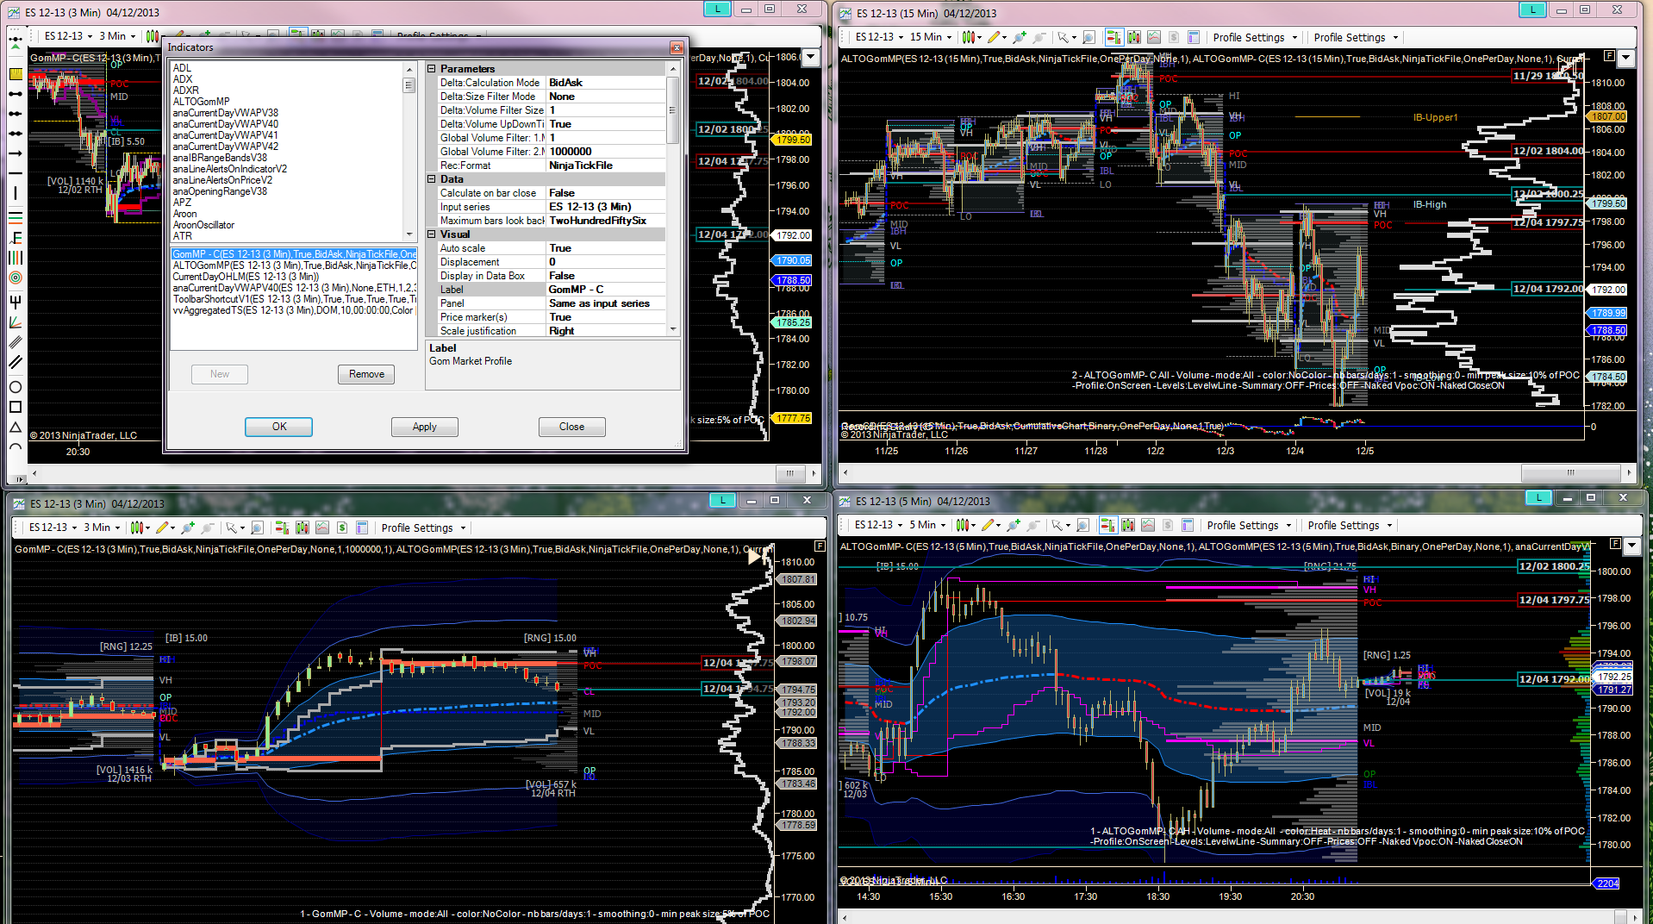Toggle the F marker on bottom-left chart
1653x924 pixels.
(x=820, y=546)
